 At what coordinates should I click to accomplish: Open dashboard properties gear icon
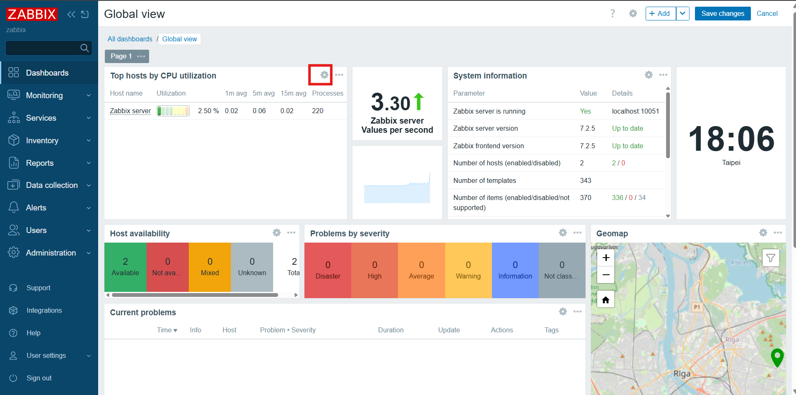click(x=633, y=14)
